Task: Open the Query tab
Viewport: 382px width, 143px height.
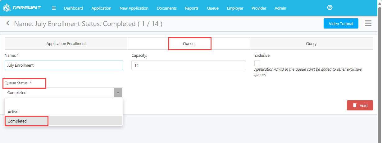Action: click(311, 44)
